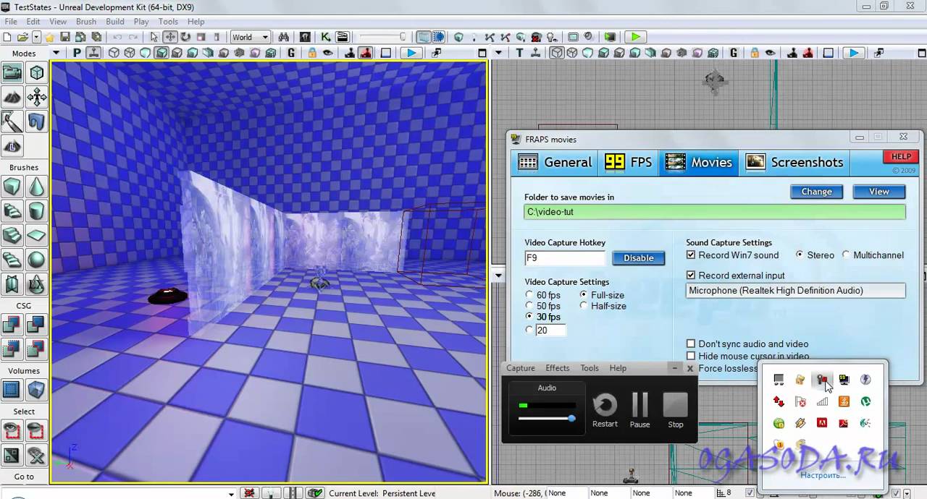The width and height of the screenshot is (927, 499).
Task: Pause the recording
Action: tap(639, 410)
